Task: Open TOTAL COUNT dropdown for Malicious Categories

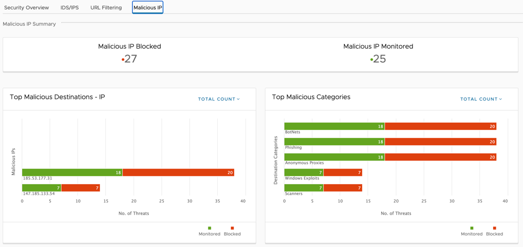Action: (x=481, y=99)
